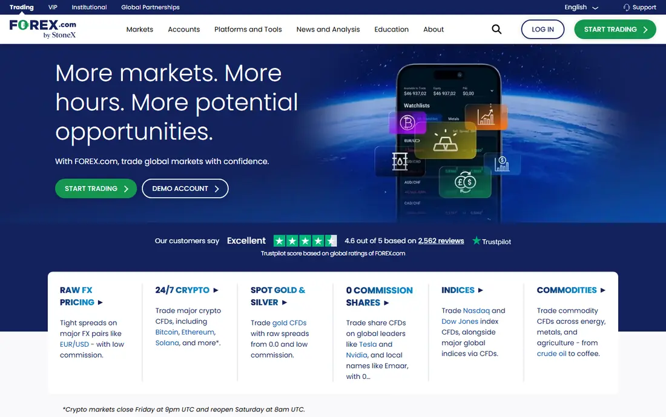The image size is (666, 417).
Task: Expand the phone account dropdown chevron
Action: coord(492,90)
